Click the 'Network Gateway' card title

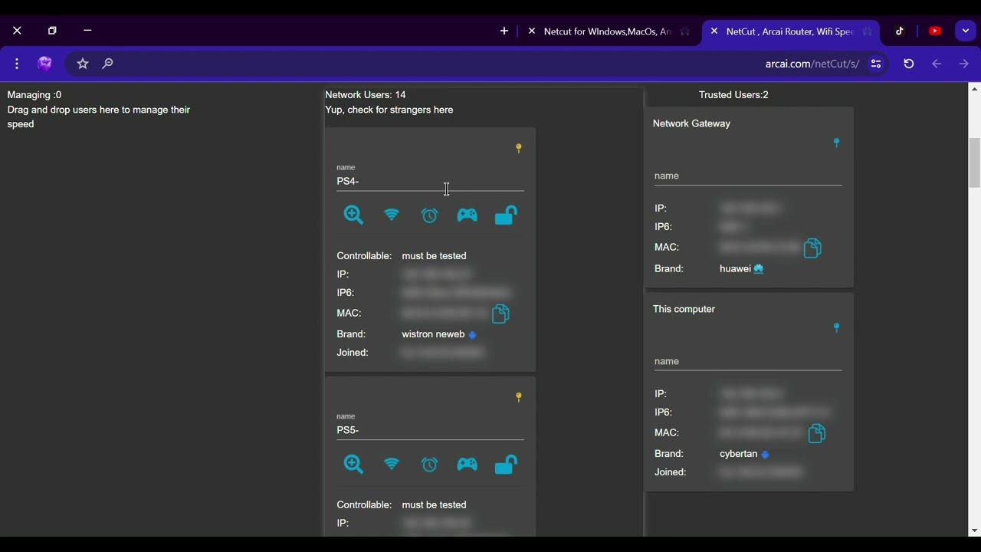pos(691,123)
